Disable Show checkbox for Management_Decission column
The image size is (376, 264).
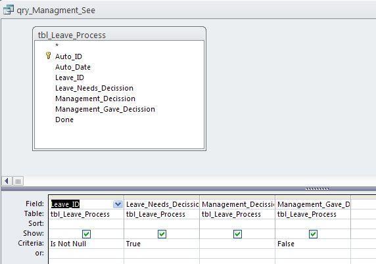(x=237, y=234)
